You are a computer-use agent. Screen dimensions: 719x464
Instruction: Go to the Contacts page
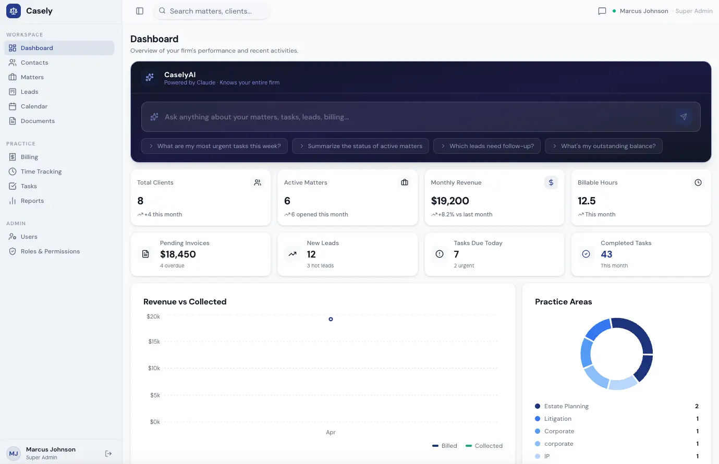(59, 63)
